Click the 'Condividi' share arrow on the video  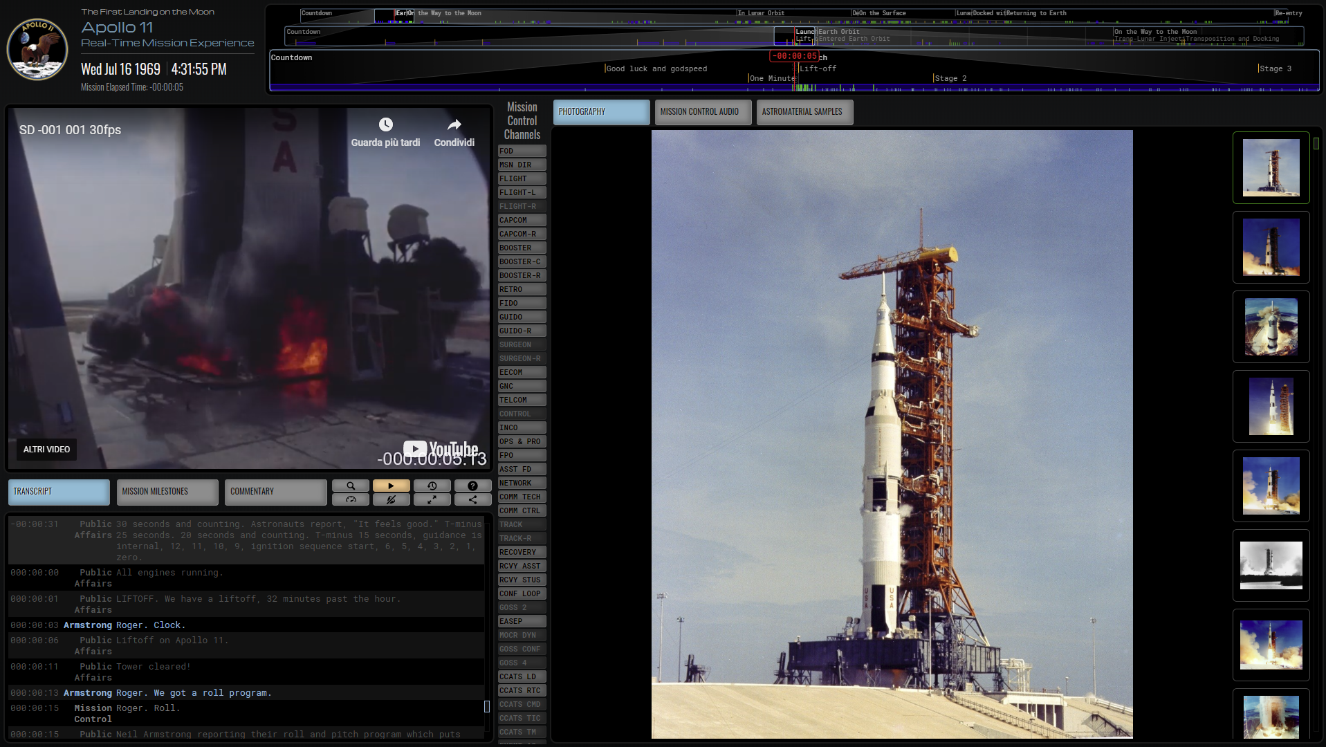(454, 124)
